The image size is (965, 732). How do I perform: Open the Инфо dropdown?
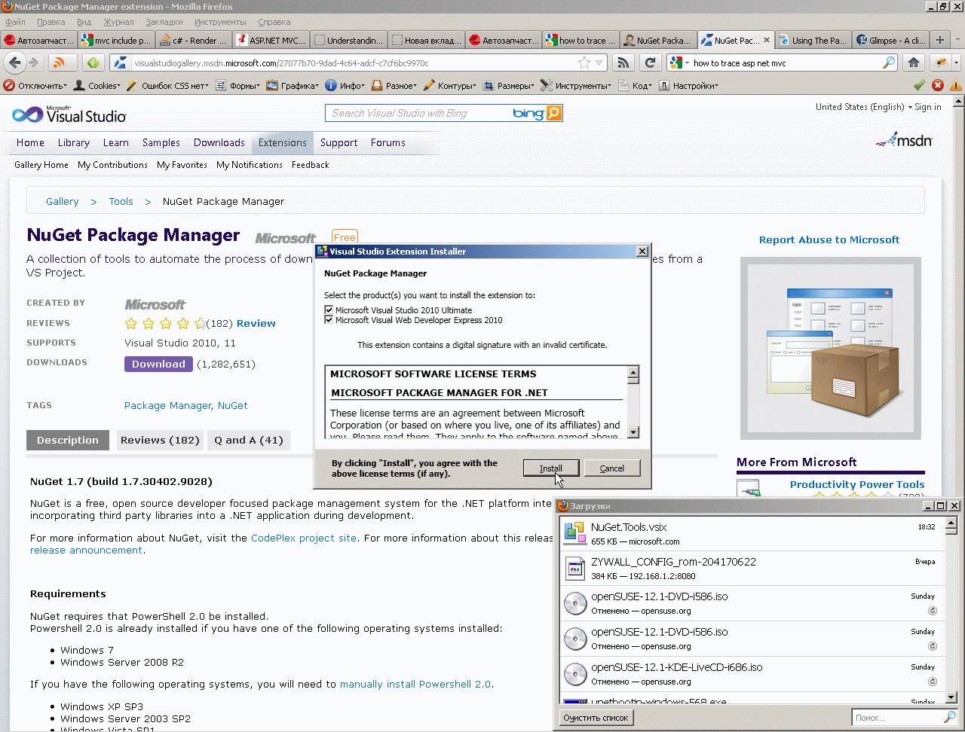coord(345,86)
